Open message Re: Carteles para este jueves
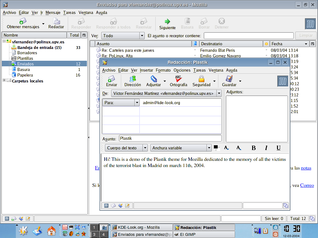The width and height of the screenshot is (318, 238). (x=128, y=51)
